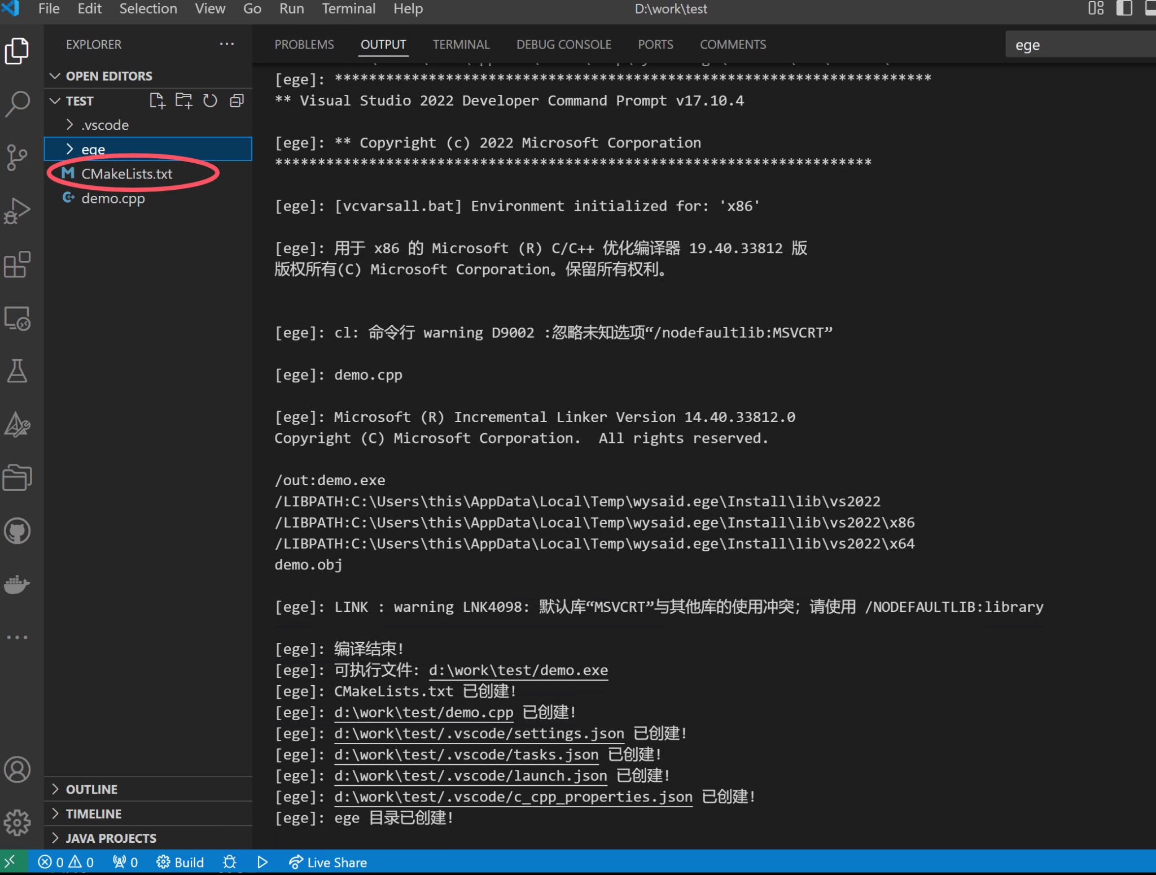
Task: Click the New File icon in Explorer
Action: tap(157, 101)
